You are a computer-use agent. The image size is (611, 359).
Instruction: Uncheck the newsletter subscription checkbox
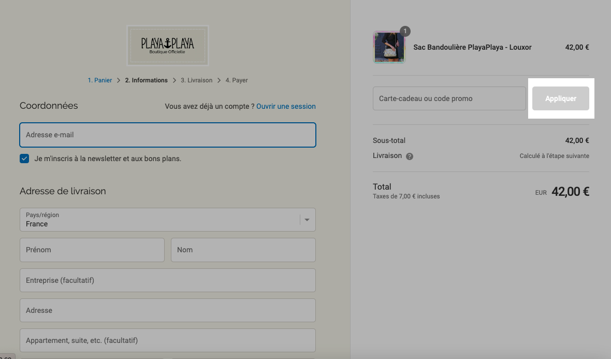pyautogui.click(x=24, y=159)
